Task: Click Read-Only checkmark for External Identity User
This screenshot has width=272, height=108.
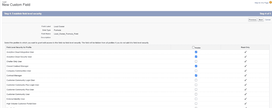Action: pyautogui.click(x=245, y=99)
